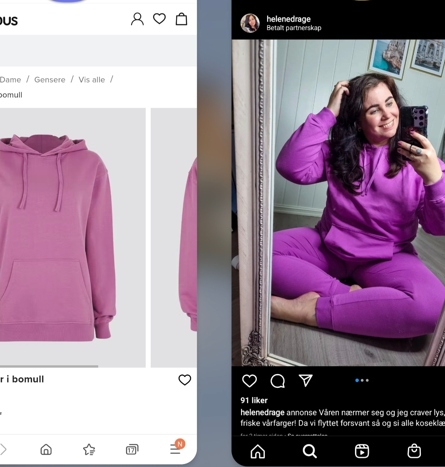Open the Dame breadcrumb category

tap(10, 80)
